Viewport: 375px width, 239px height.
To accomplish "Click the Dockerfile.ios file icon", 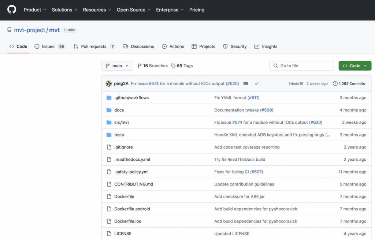I will click(109, 221).
